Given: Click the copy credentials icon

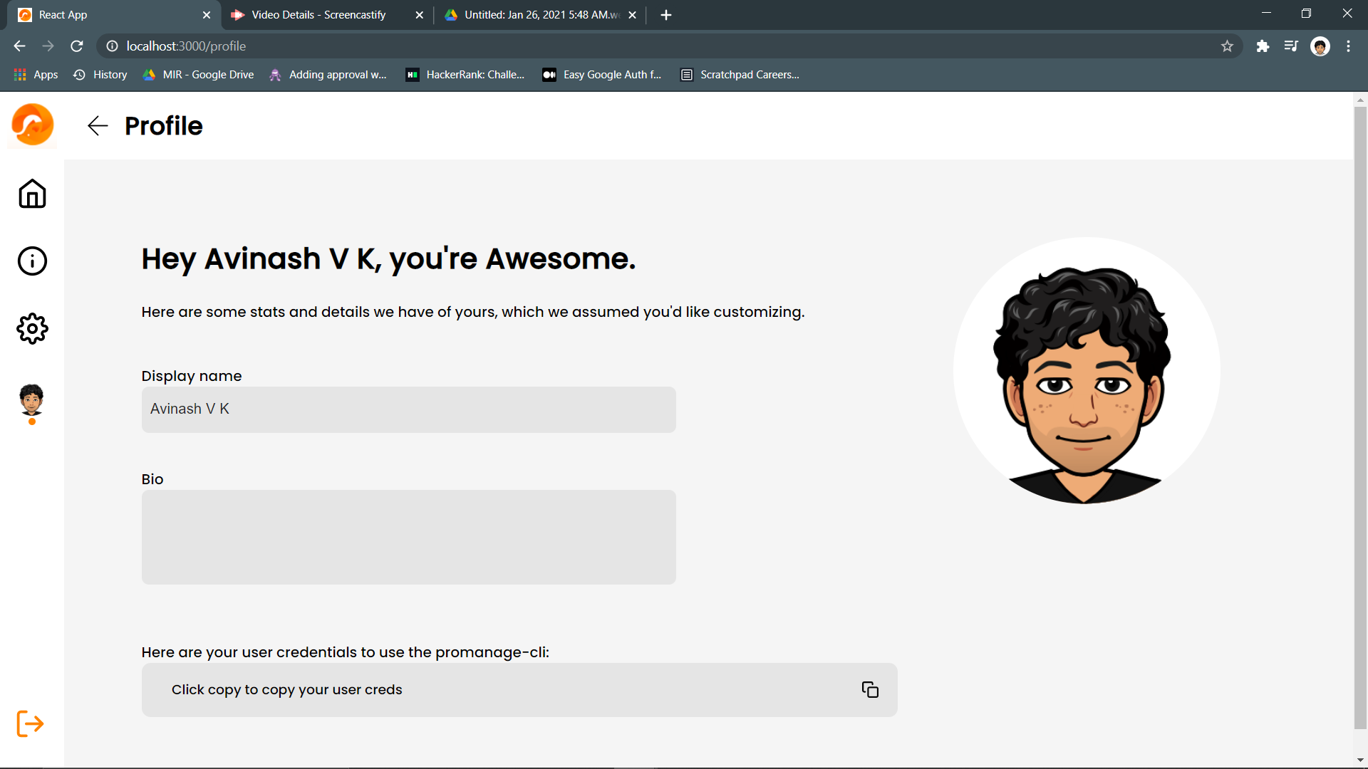Looking at the screenshot, I should tap(870, 689).
